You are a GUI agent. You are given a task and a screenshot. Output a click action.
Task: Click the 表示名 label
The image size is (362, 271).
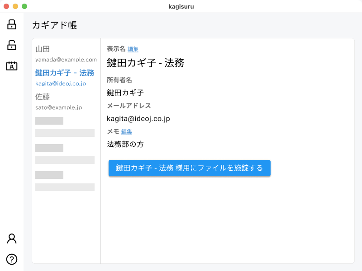116,49
